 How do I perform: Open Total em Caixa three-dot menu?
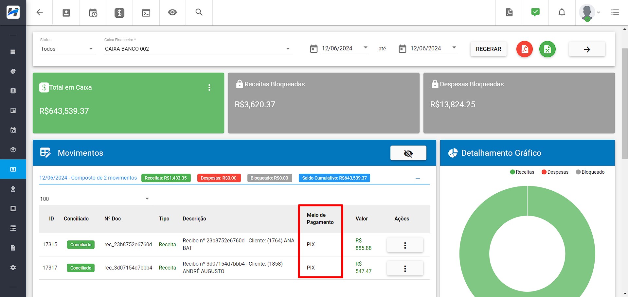click(209, 88)
